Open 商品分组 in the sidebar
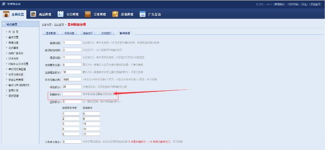The image size is (325, 150). point(13,43)
